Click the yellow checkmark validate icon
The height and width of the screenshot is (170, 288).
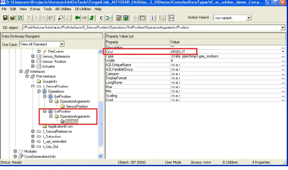point(119,18)
